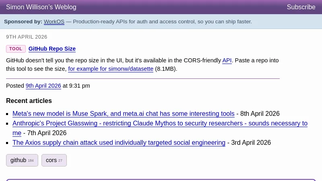Click the '8th April 2026' article date text

click(x=260, y=114)
